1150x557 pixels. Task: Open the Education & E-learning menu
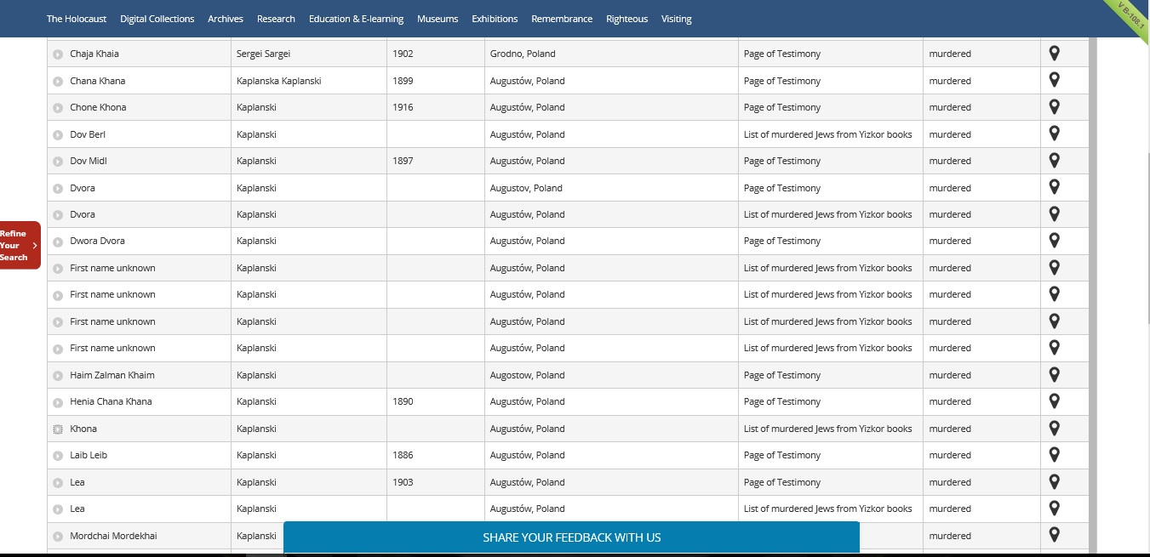[356, 19]
